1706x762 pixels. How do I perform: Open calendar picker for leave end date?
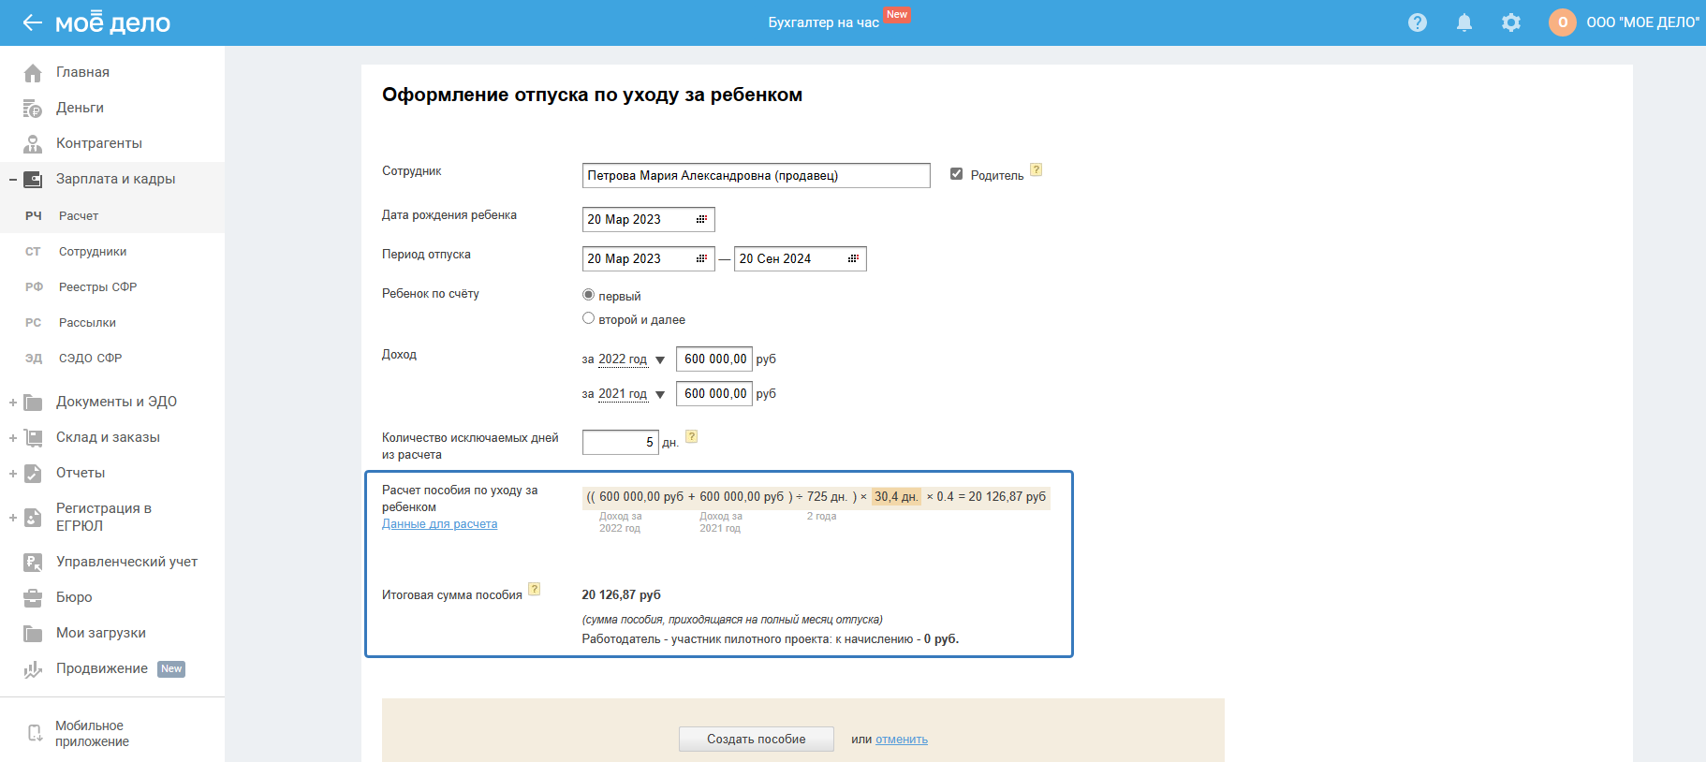pyautogui.click(x=853, y=258)
